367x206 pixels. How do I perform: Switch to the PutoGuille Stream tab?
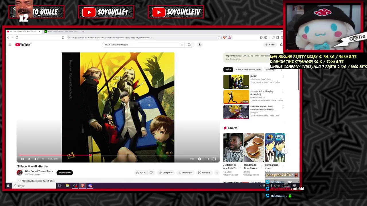click(63, 31)
